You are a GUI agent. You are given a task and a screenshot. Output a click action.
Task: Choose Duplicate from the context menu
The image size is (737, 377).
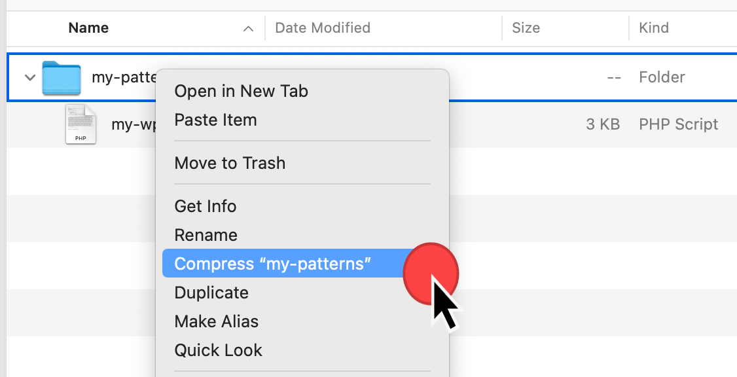pos(211,293)
